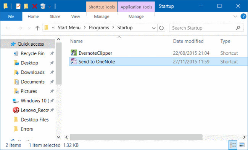Click the Properties checkmark icon in quick access toolbar
Image resolution: width=248 pixels, height=150 pixels.
18,6
